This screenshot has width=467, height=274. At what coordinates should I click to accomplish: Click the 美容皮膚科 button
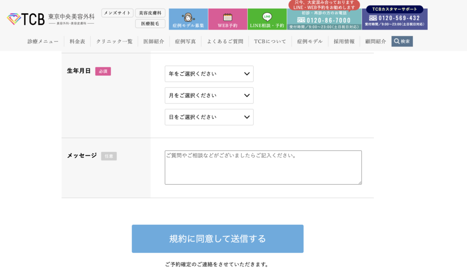pos(150,13)
